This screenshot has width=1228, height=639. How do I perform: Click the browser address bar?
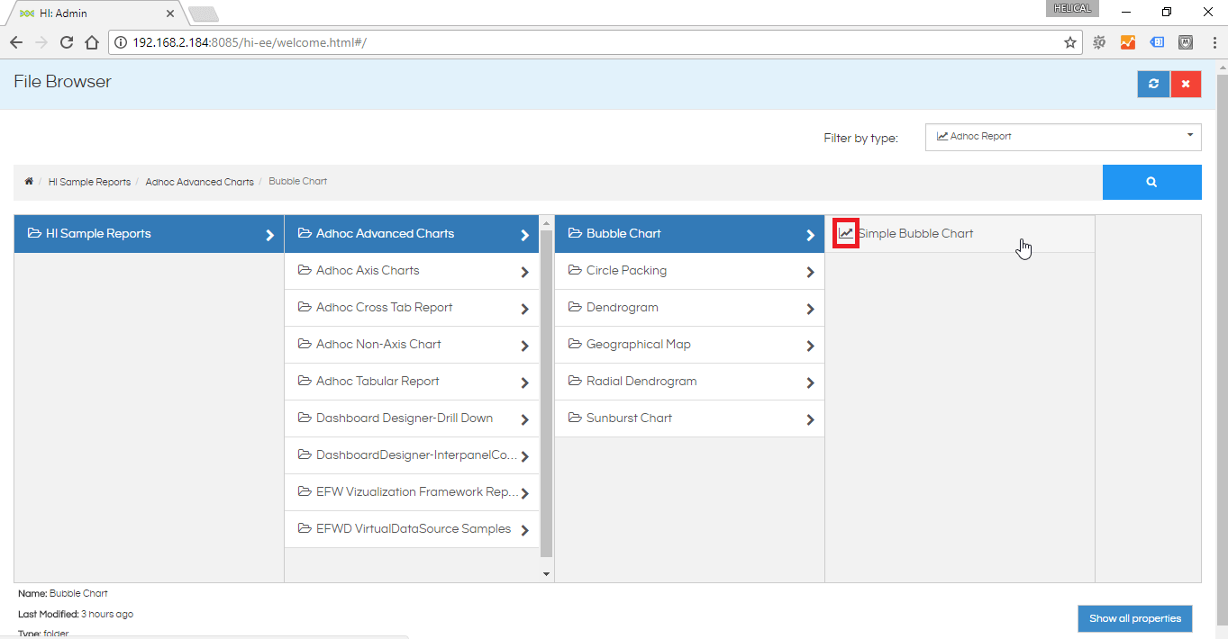tap(595, 42)
